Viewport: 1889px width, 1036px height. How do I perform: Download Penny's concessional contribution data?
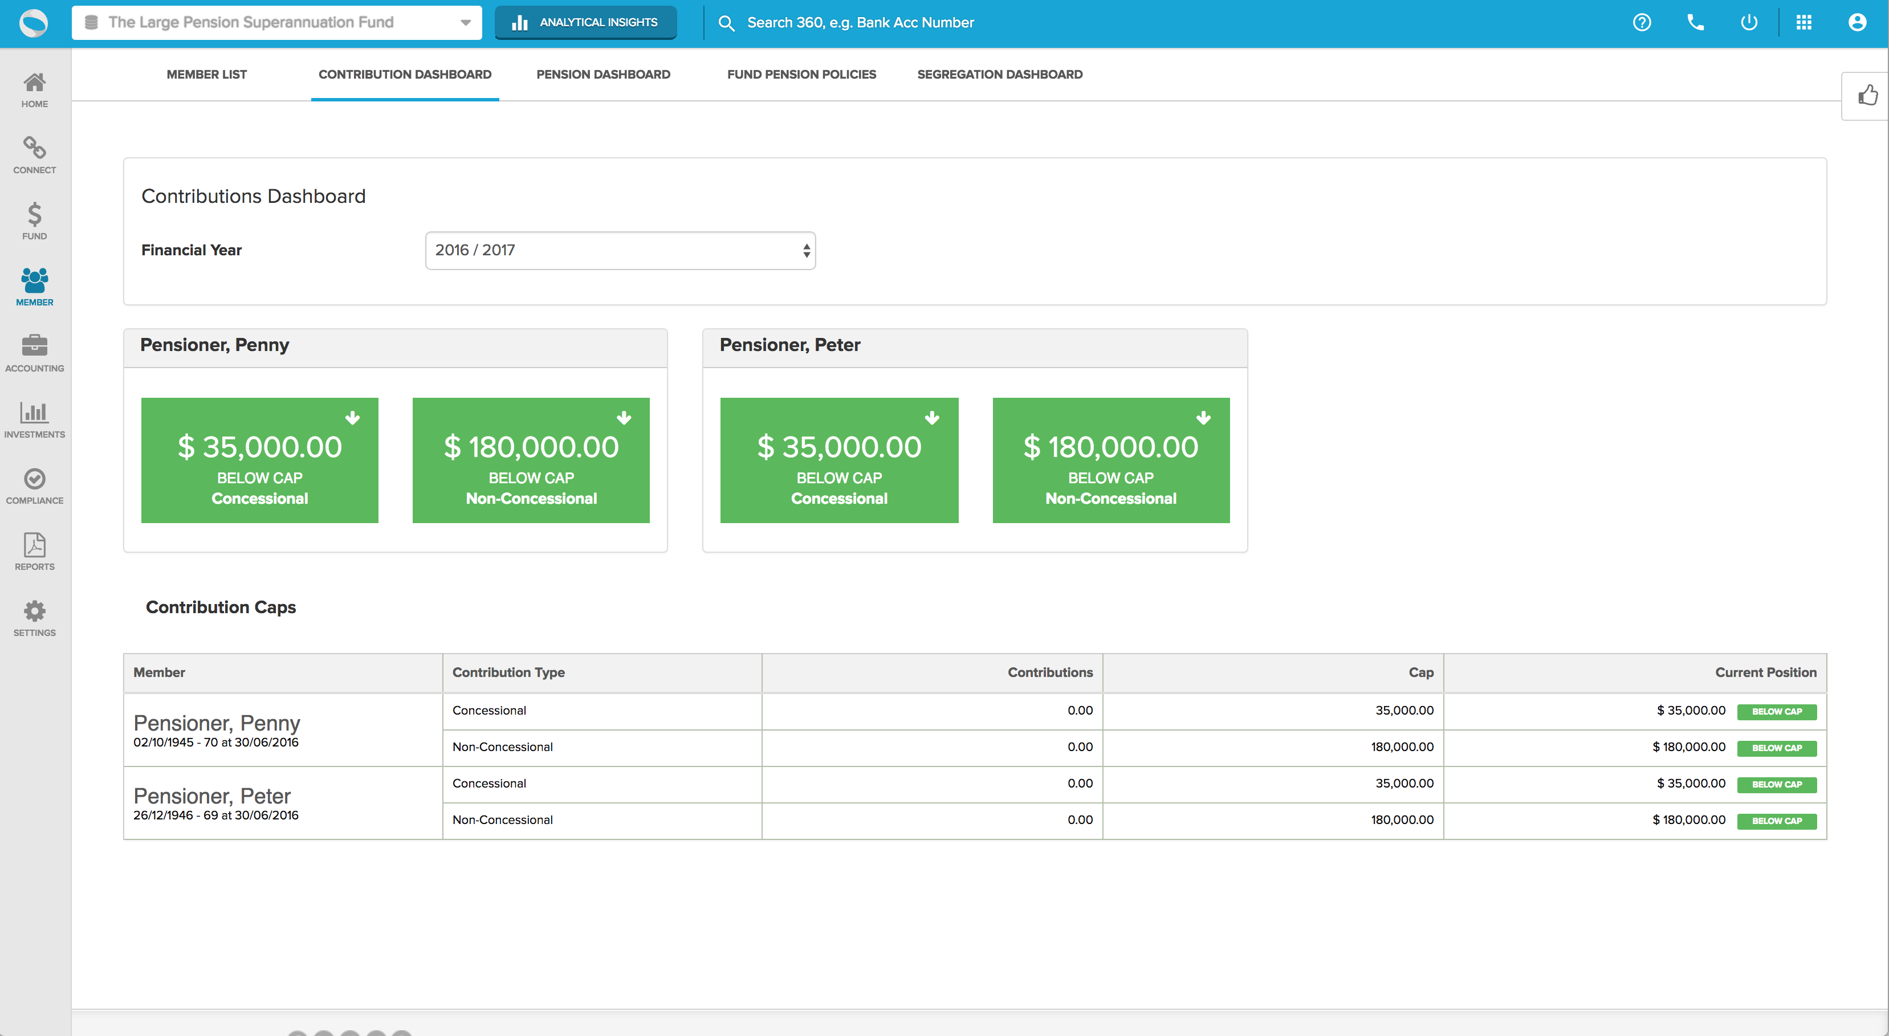[x=353, y=419]
